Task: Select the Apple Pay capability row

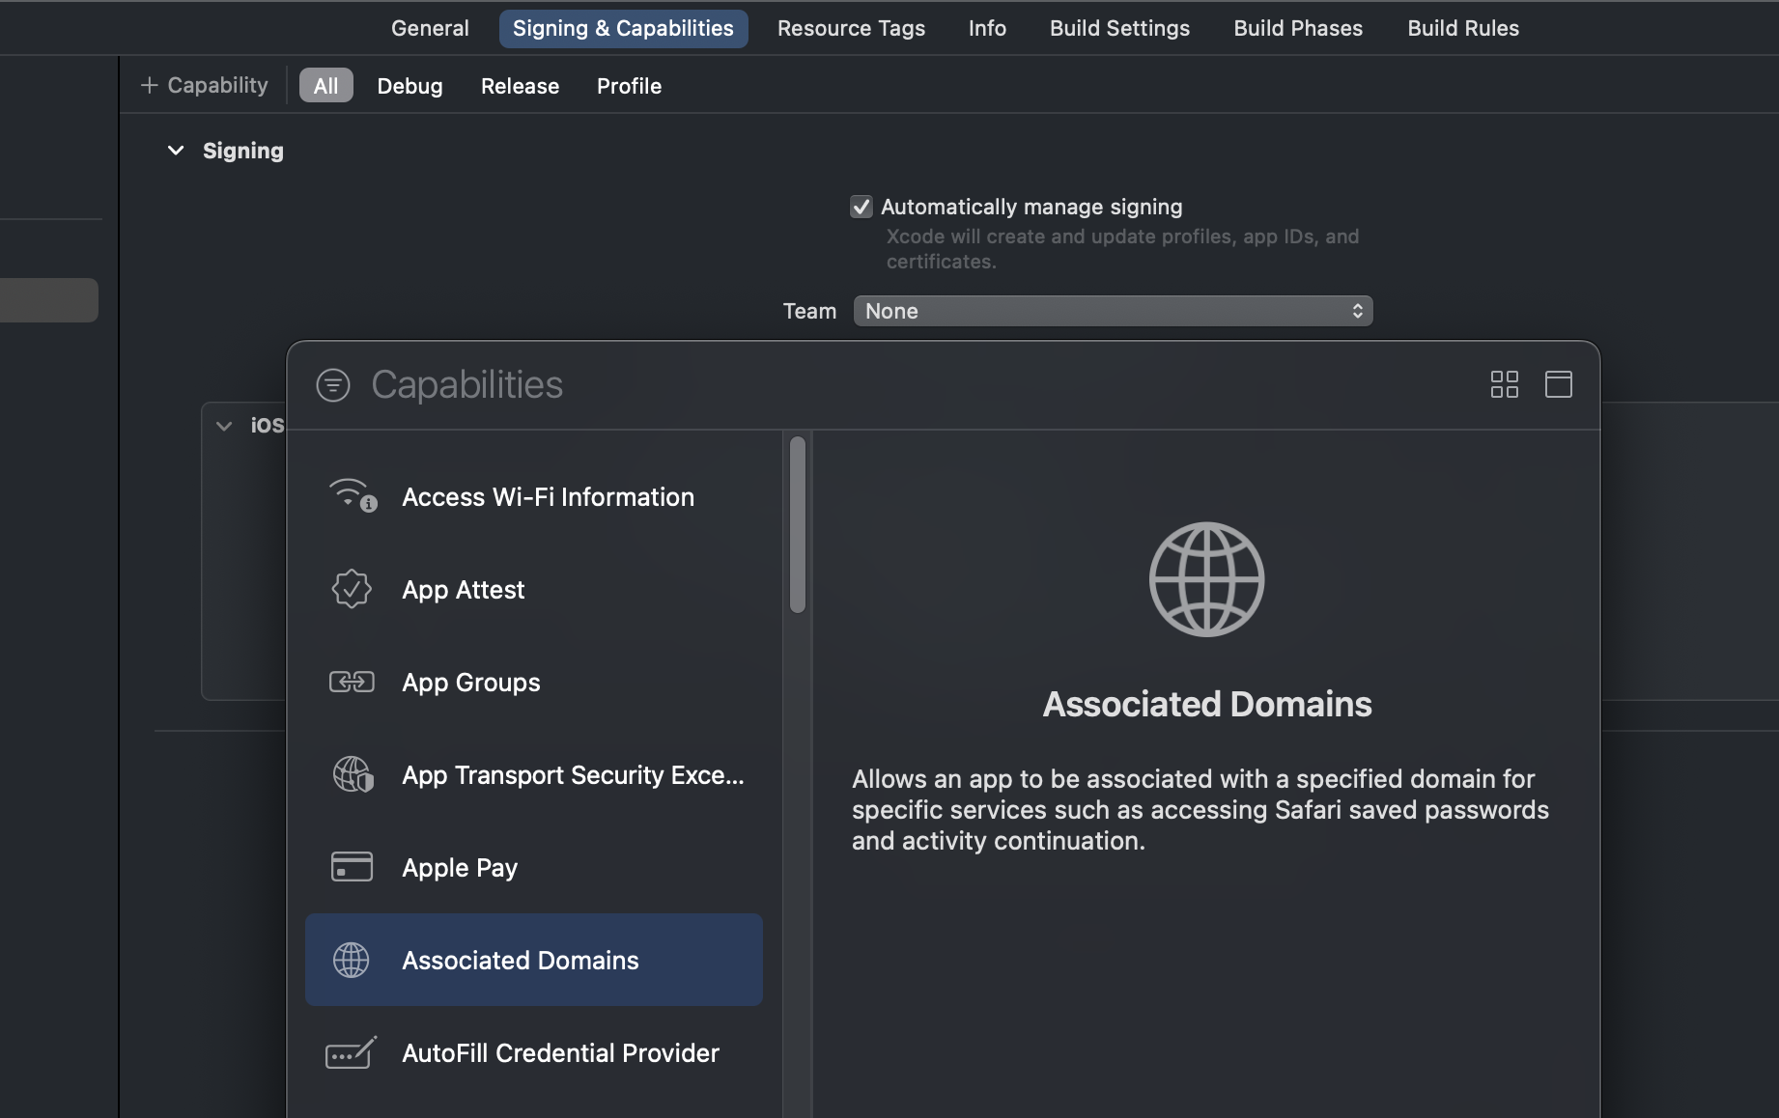Action: [534, 867]
